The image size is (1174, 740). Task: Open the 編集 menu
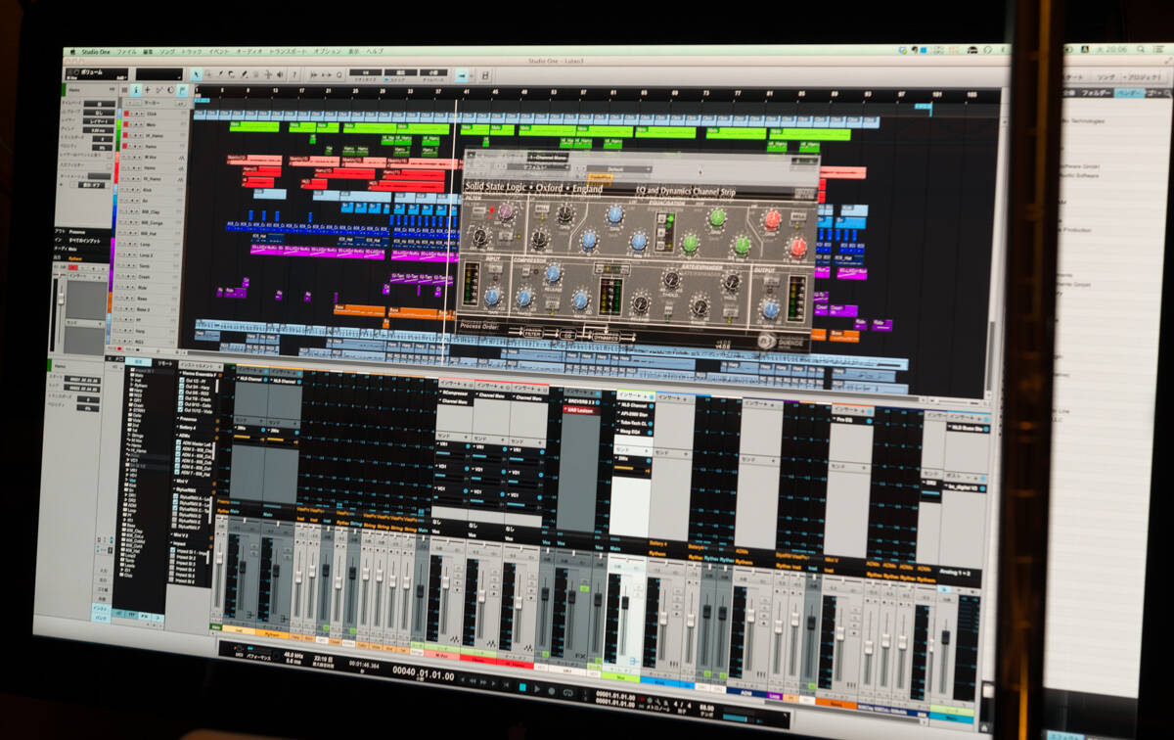(x=148, y=50)
